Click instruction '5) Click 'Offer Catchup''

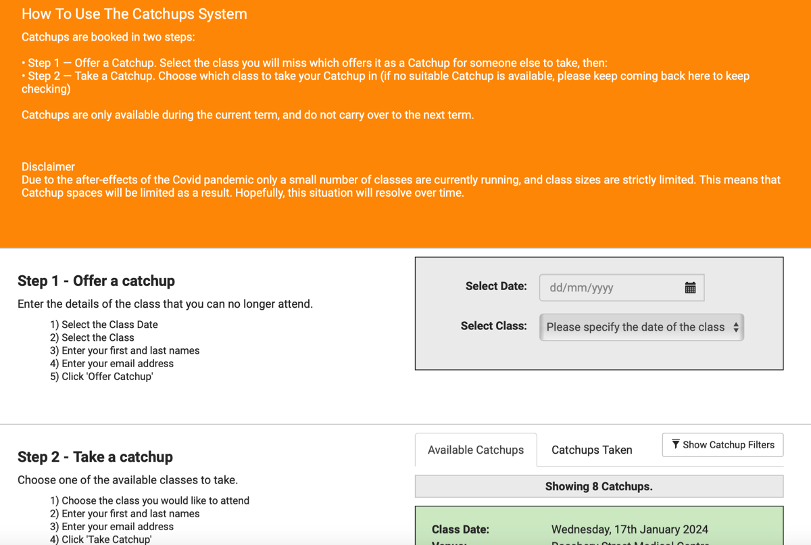point(101,376)
